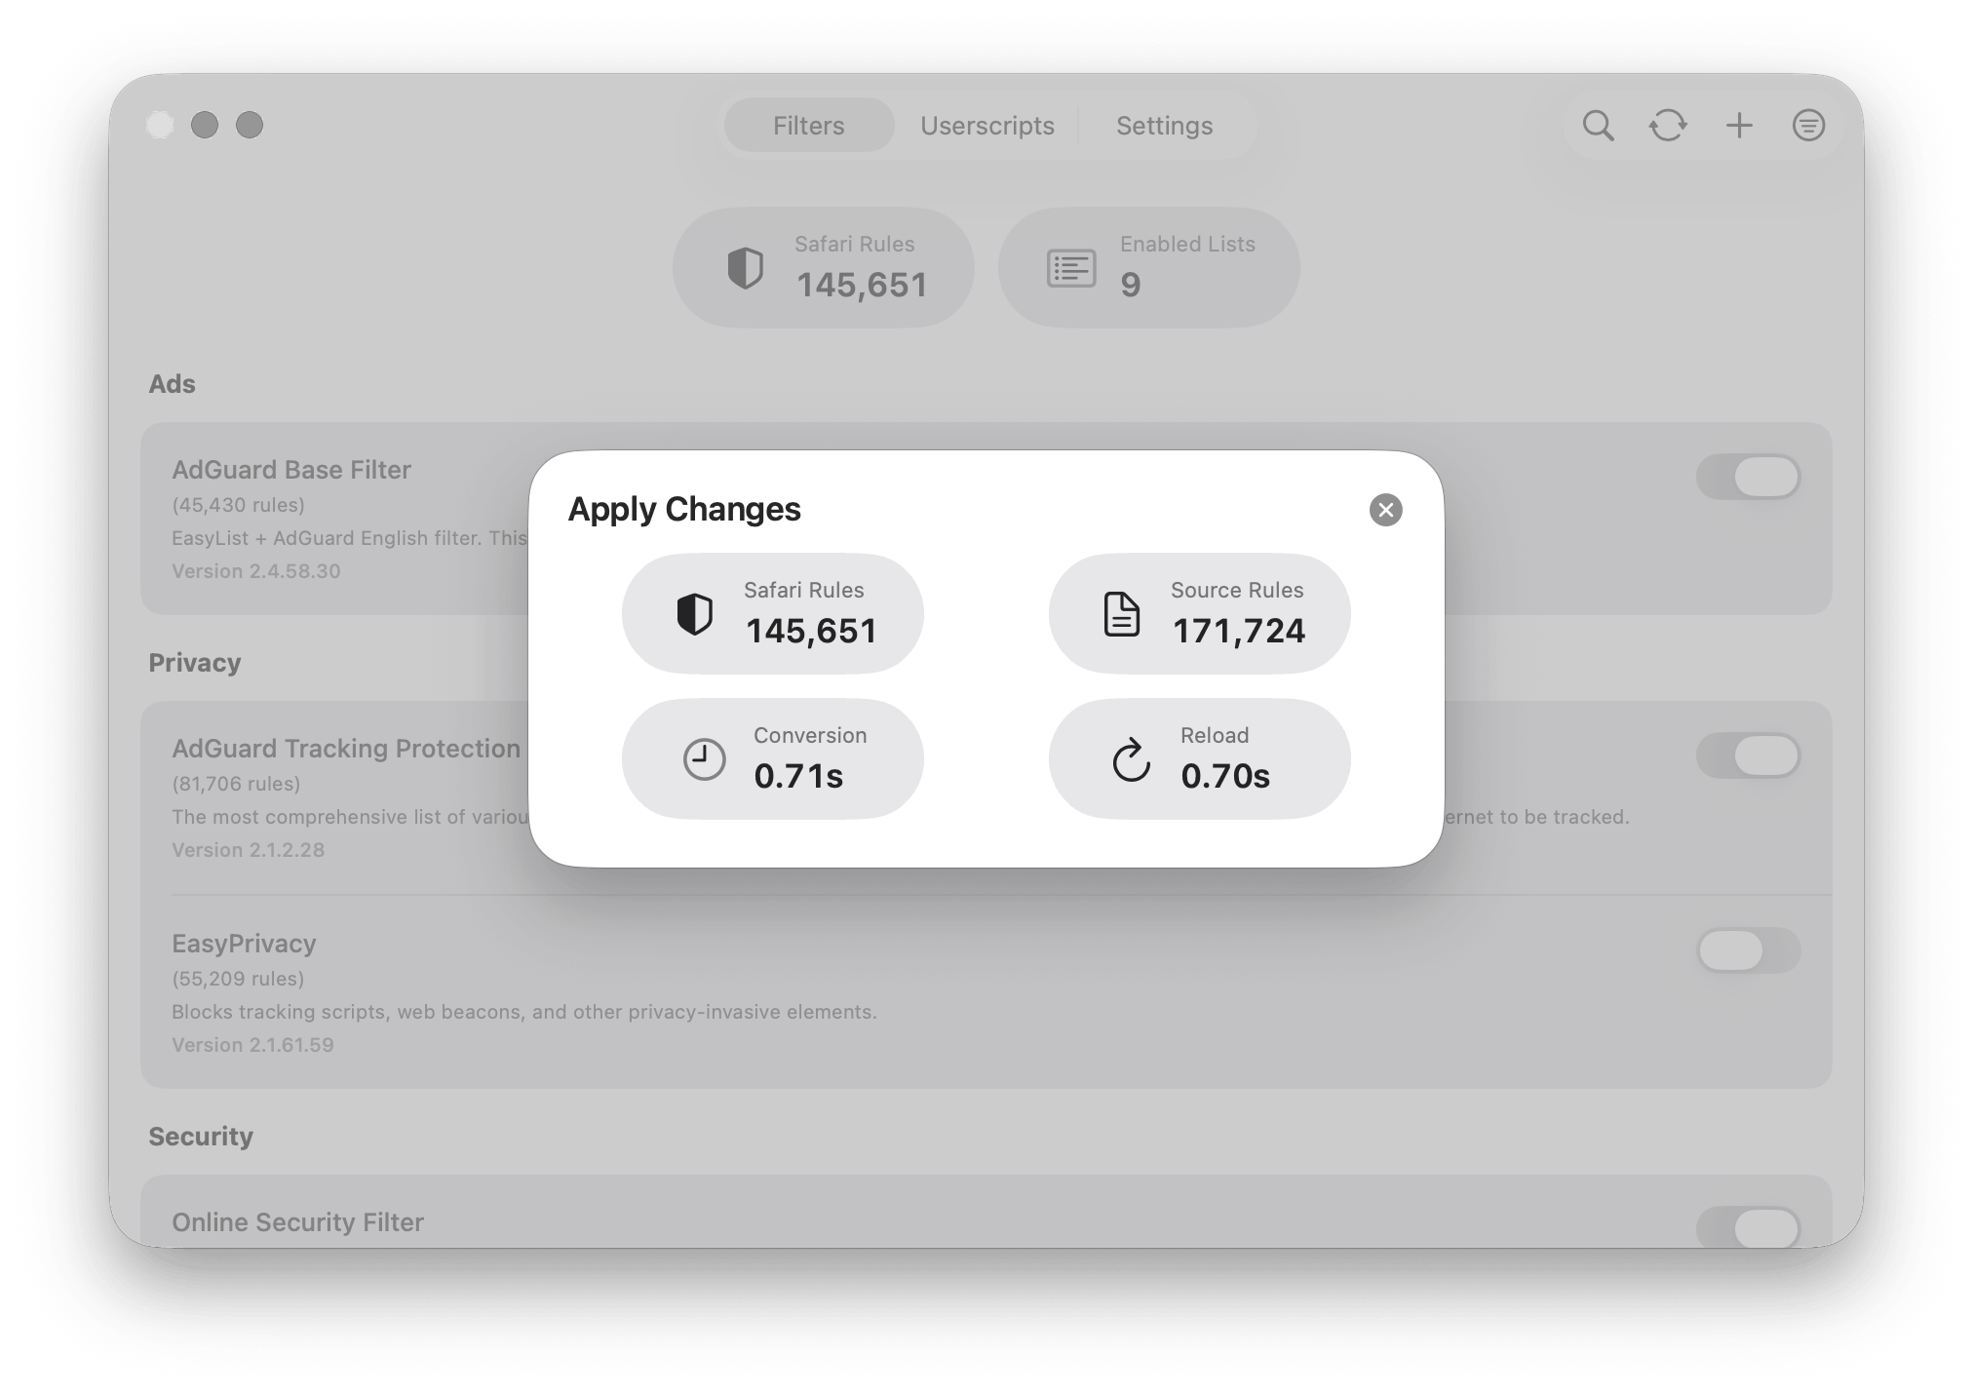Click the Security section heading

[201, 1137]
